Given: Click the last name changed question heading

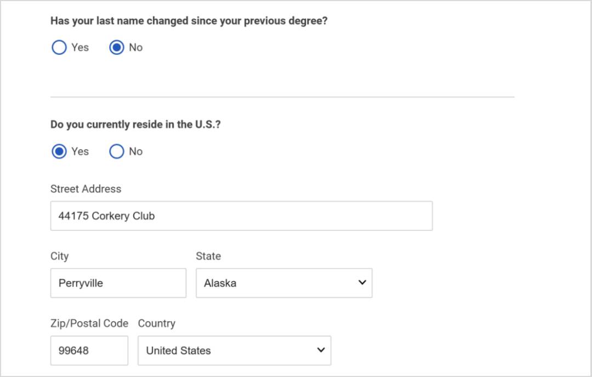Looking at the screenshot, I should click(189, 21).
